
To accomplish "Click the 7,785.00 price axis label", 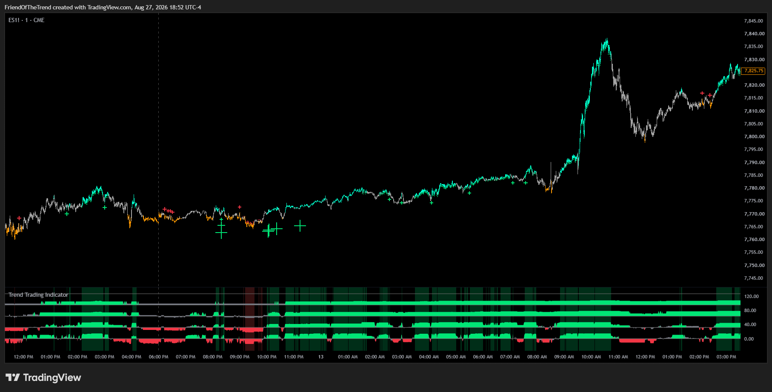I will [754, 175].
